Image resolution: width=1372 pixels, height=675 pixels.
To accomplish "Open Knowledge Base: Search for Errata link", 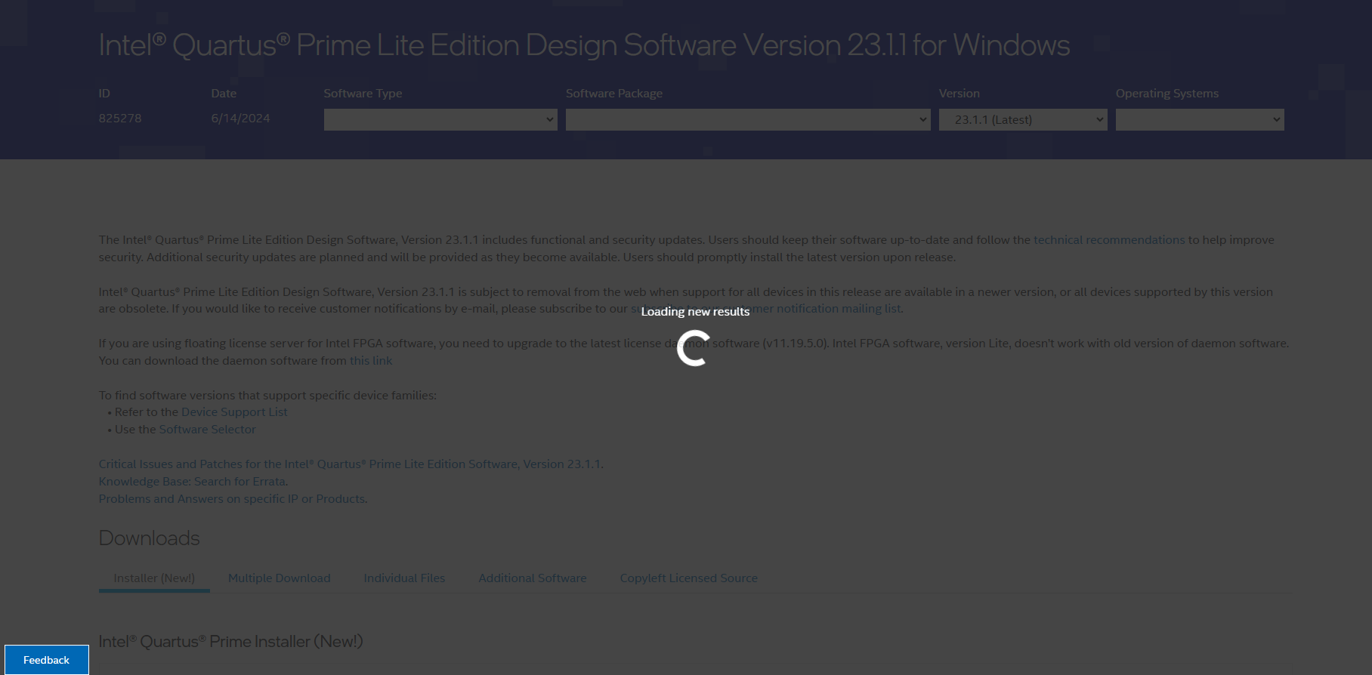I will [x=193, y=481].
